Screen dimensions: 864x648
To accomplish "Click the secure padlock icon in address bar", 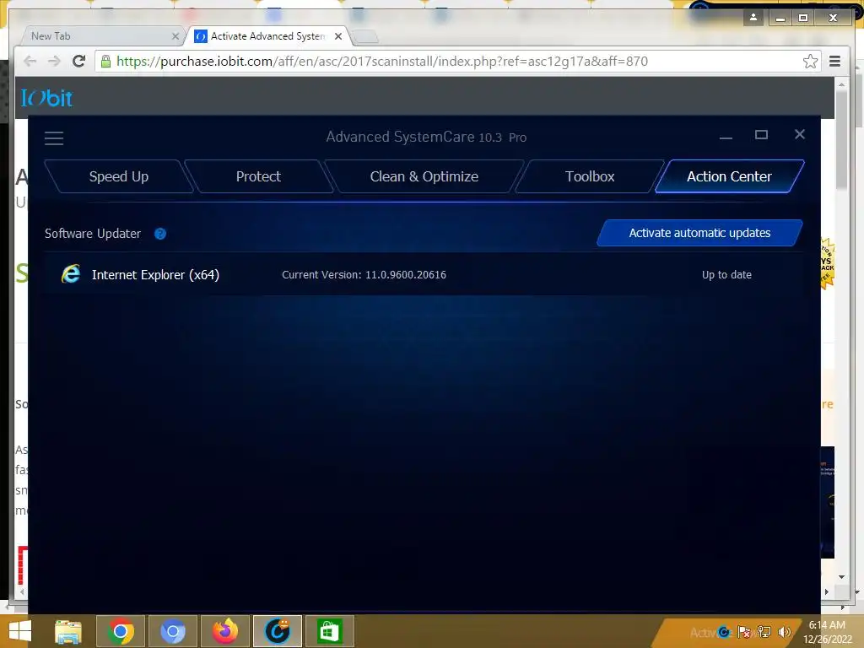I will pos(105,61).
